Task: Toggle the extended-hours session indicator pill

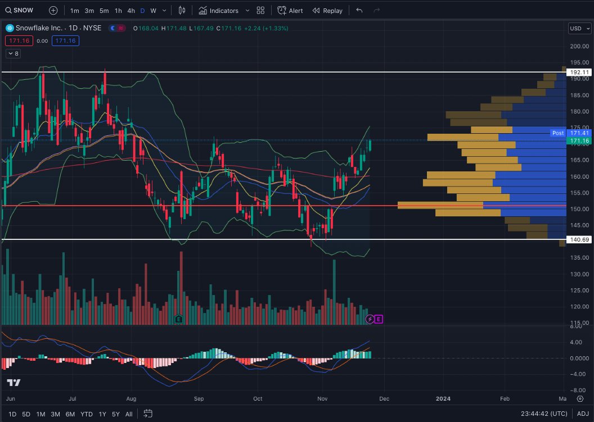Action: (116, 28)
